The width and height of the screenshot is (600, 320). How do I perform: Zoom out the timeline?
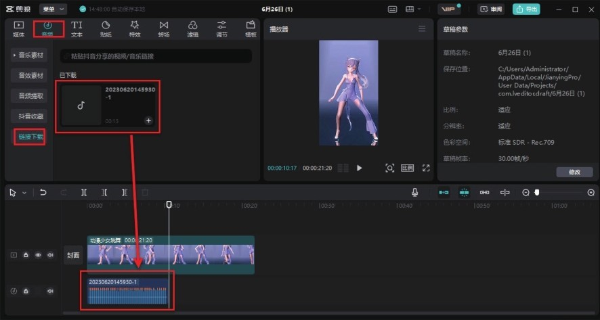[x=526, y=193]
